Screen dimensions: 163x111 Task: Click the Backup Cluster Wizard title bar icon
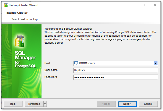(5, 5)
